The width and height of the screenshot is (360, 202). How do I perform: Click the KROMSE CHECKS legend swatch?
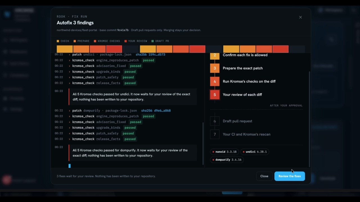95,41
